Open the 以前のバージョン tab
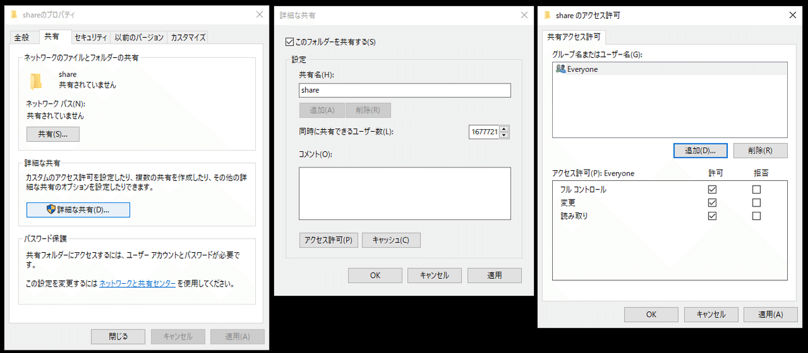Screen dimensions: 808x353 139,37
